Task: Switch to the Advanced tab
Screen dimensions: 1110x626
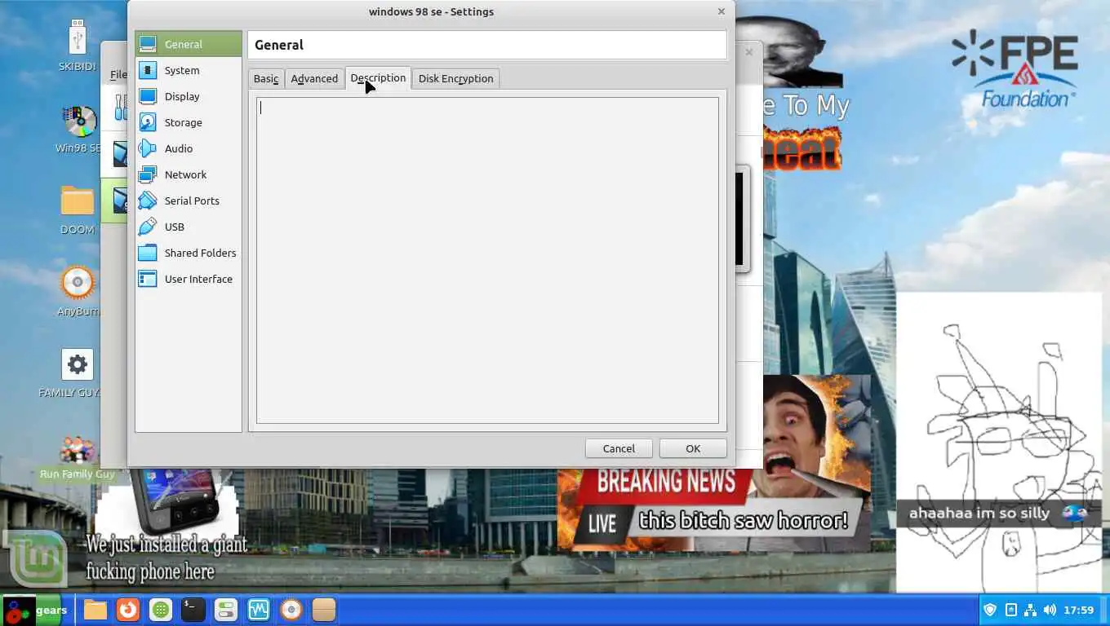Action: coord(314,78)
